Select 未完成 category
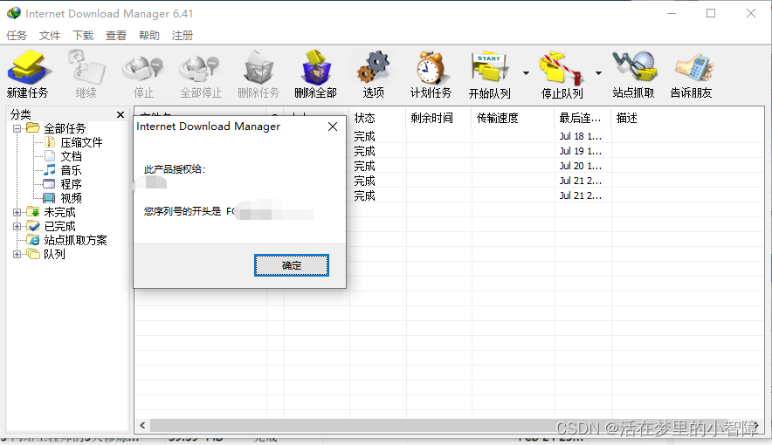Viewport: 772px width, 445px height. tap(59, 212)
